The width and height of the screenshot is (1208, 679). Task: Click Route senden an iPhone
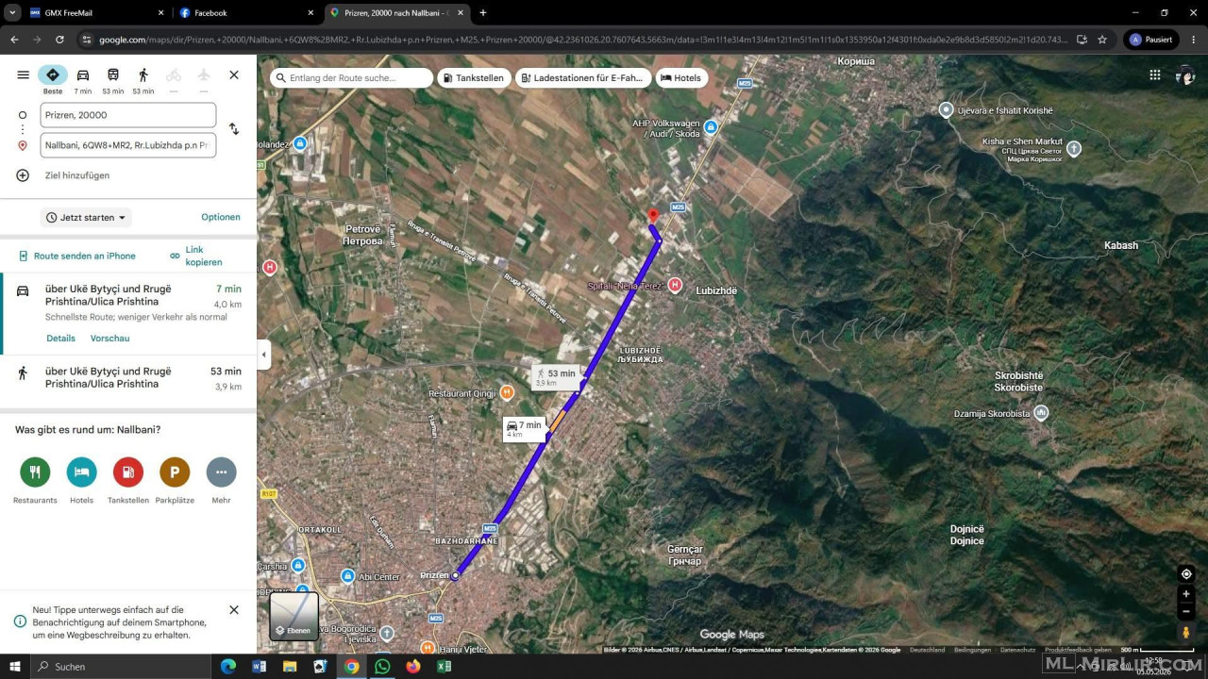point(76,256)
